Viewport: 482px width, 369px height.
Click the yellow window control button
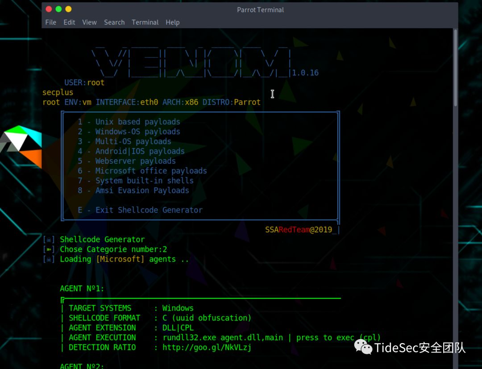pyautogui.click(x=68, y=9)
